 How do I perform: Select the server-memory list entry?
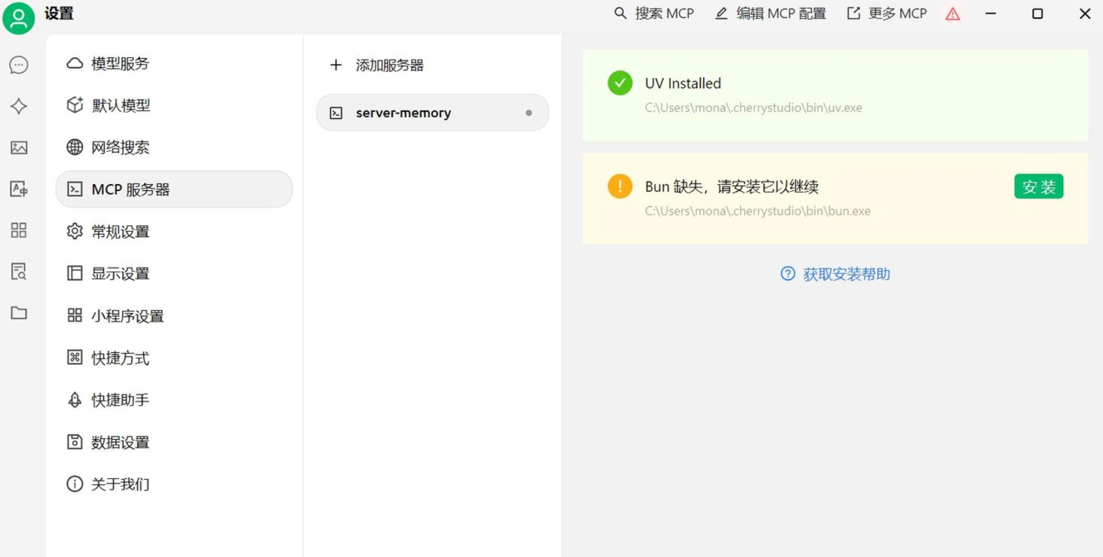[x=432, y=113]
